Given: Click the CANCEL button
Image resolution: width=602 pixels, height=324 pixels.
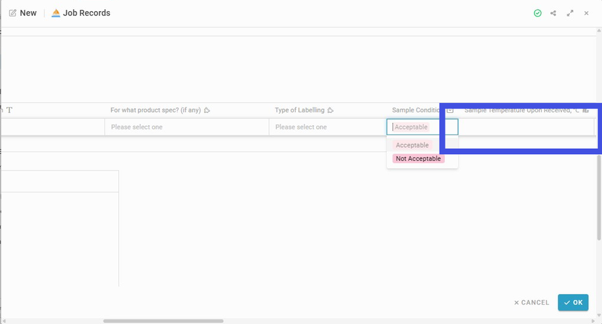Looking at the screenshot, I should pos(531,302).
